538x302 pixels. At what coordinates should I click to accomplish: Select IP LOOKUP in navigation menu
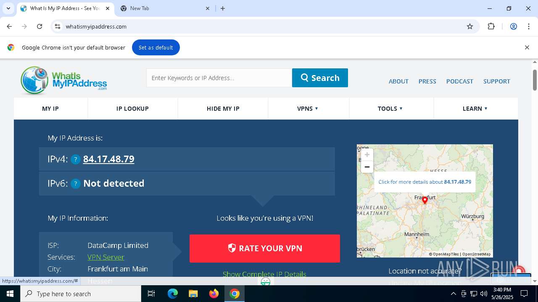(x=132, y=109)
